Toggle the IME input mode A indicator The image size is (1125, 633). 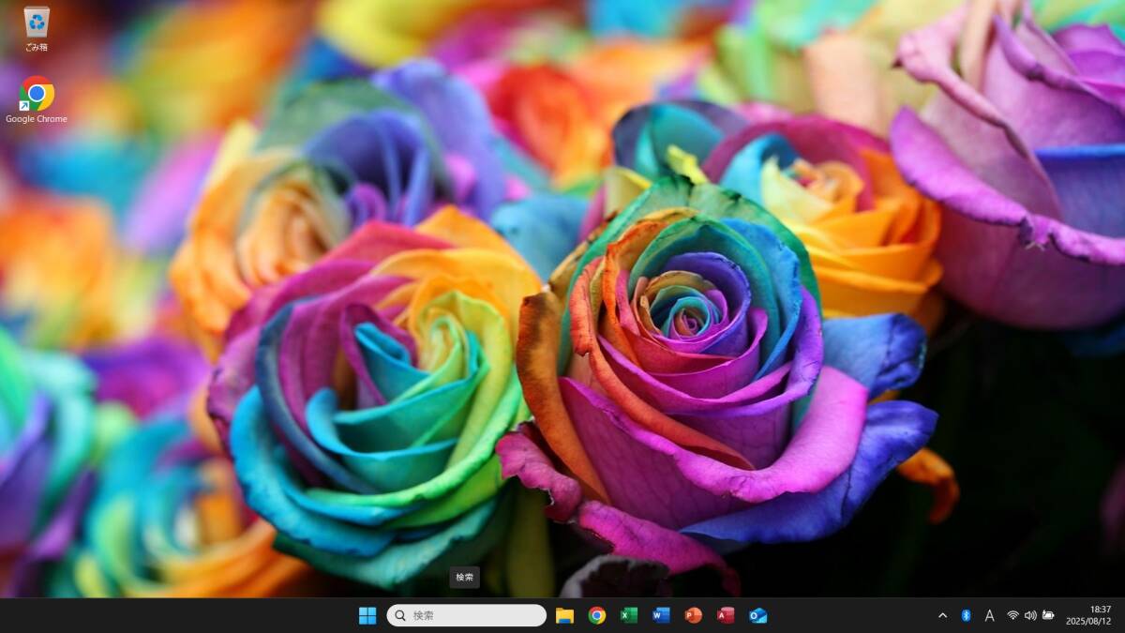989,615
